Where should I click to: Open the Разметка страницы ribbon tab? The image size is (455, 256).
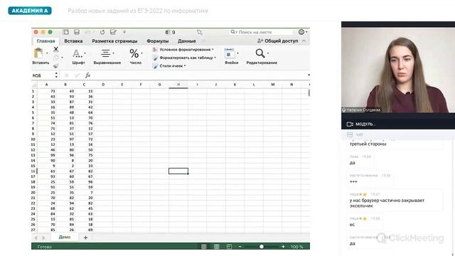[x=114, y=41]
